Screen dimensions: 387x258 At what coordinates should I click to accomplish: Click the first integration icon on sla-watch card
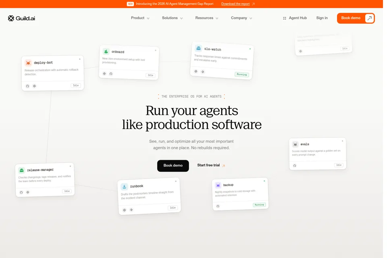(x=196, y=71)
